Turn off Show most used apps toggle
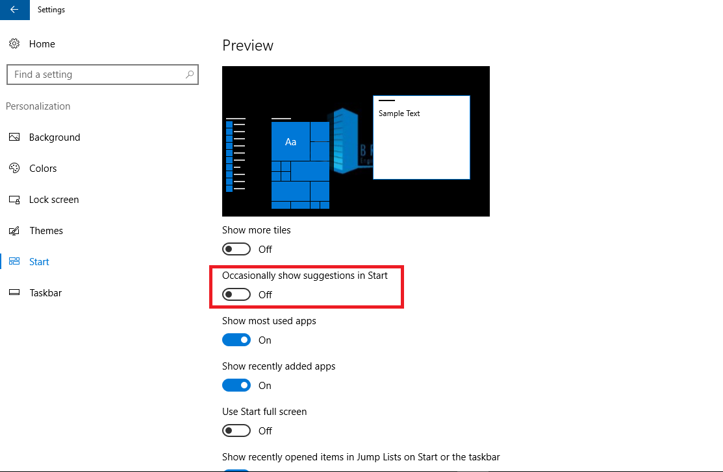 [236, 340]
